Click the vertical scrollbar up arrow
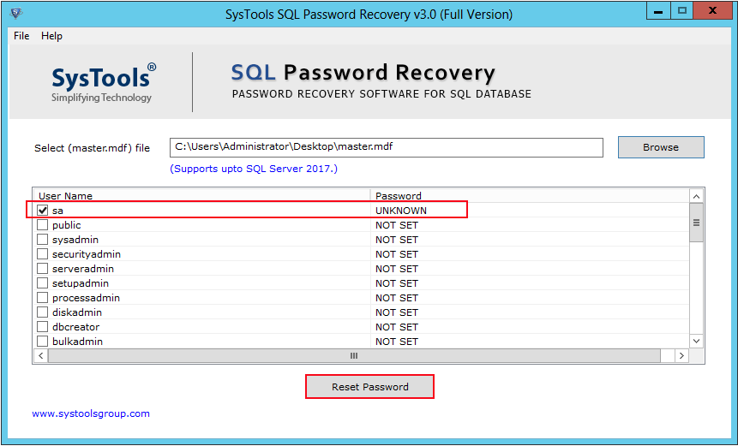Viewport: 738px width, 446px height. pyautogui.click(x=697, y=196)
